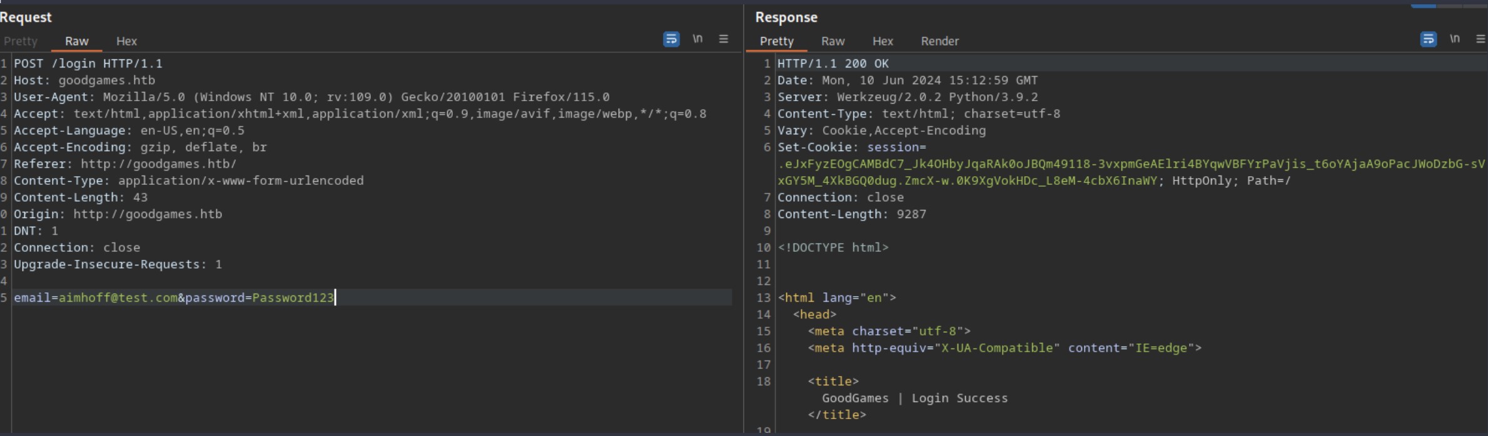Click the X-UA-Compatible meta tag line
Viewport: 1488px width, 436px height.
(1005, 348)
